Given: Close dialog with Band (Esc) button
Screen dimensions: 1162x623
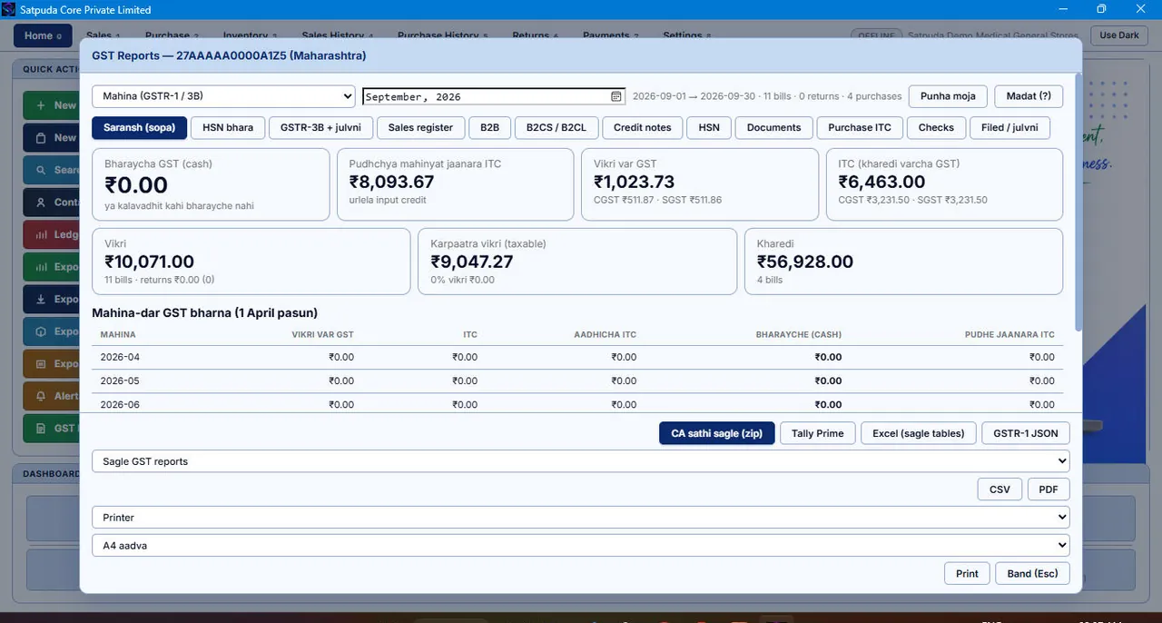Looking at the screenshot, I should (1033, 574).
